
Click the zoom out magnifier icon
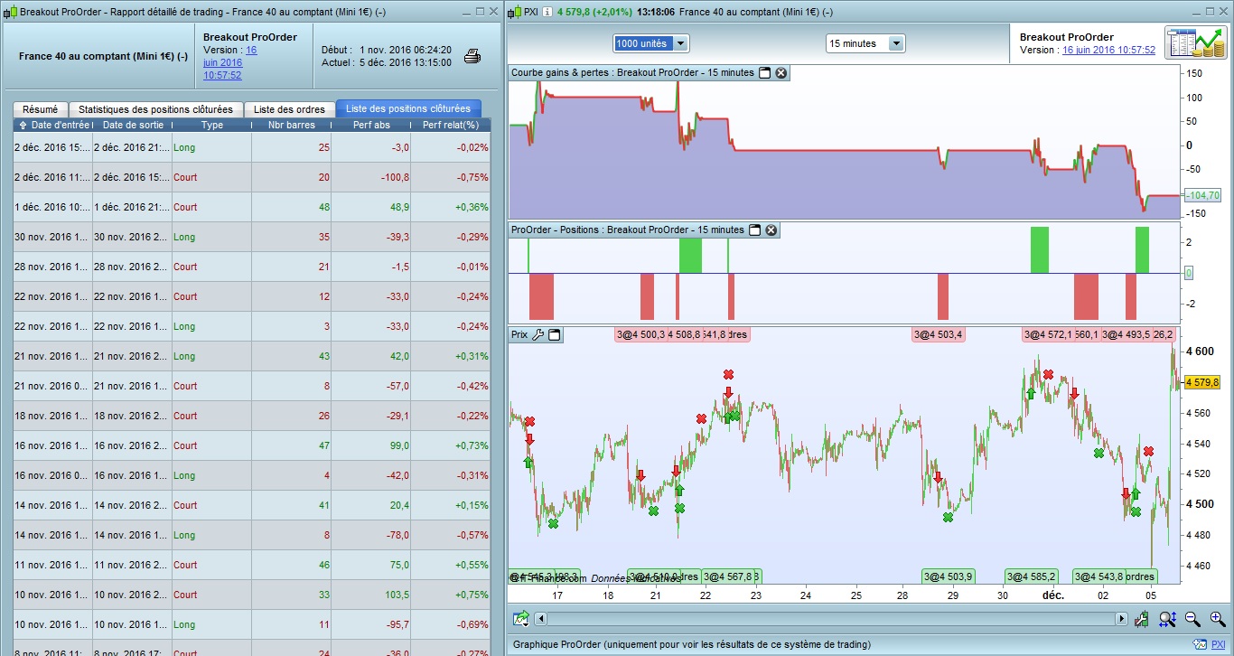pos(1192,619)
